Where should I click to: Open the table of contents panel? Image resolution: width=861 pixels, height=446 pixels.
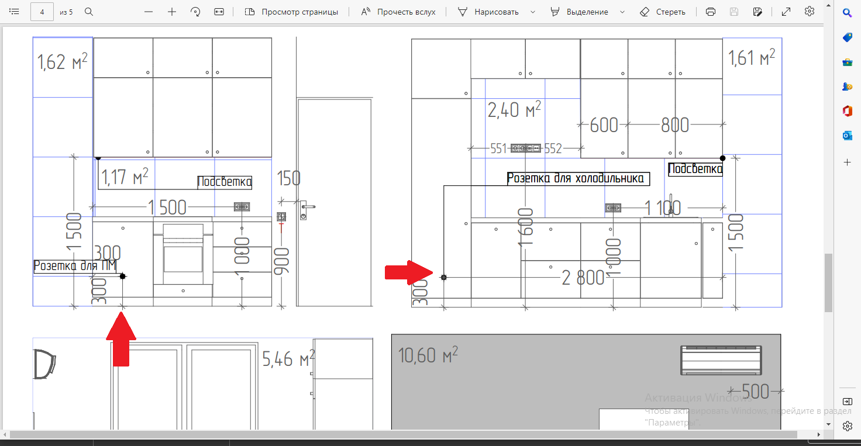[15, 12]
